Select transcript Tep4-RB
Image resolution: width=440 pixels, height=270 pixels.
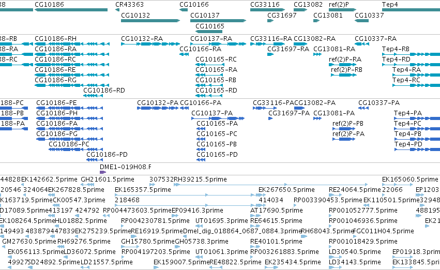(x=411, y=54)
